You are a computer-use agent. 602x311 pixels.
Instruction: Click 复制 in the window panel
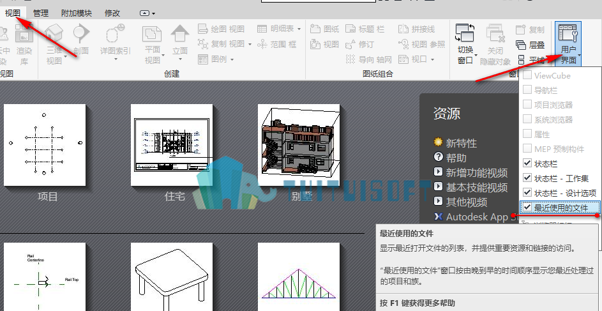coord(530,29)
